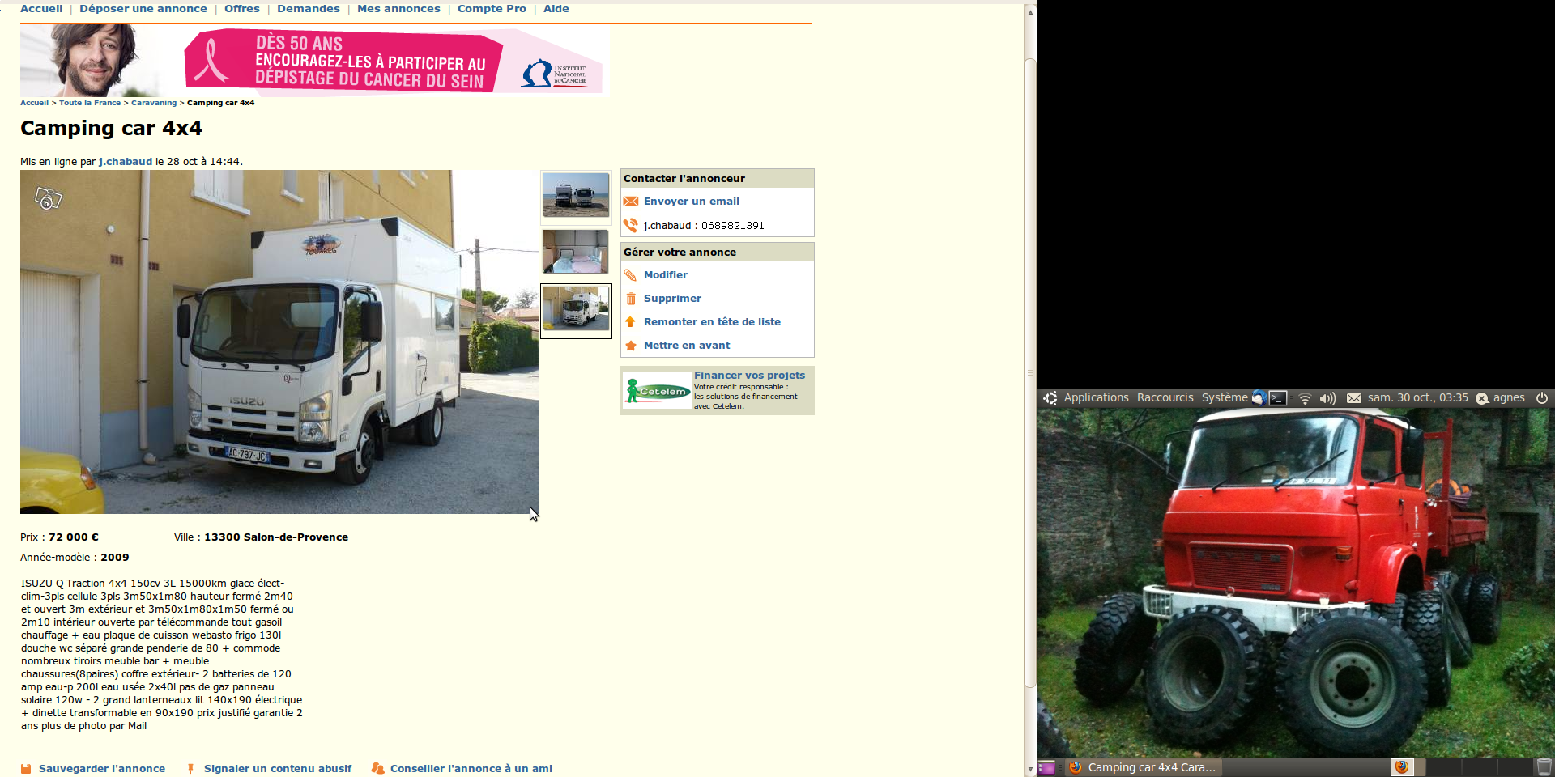This screenshot has height=777, width=1555.
Task: Open the volume control in the panel
Action: tap(1327, 398)
